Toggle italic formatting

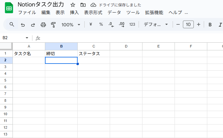220,25
